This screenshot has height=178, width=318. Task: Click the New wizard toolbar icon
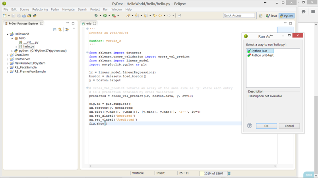coord(5,15)
